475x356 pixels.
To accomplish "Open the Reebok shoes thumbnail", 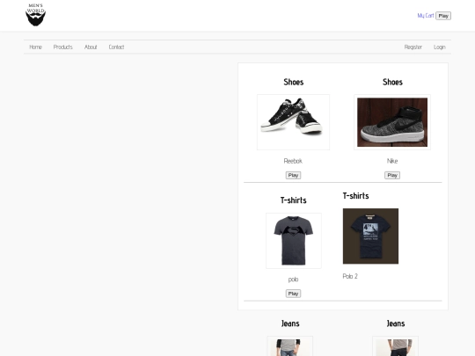I will tap(293, 122).
